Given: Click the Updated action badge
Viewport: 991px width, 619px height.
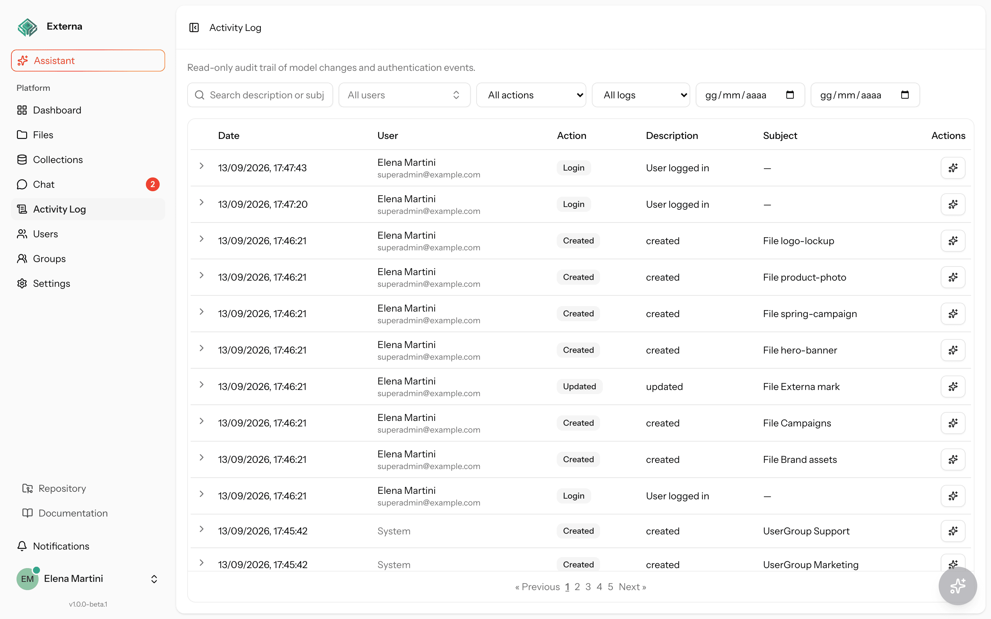Looking at the screenshot, I should tap(579, 387).
